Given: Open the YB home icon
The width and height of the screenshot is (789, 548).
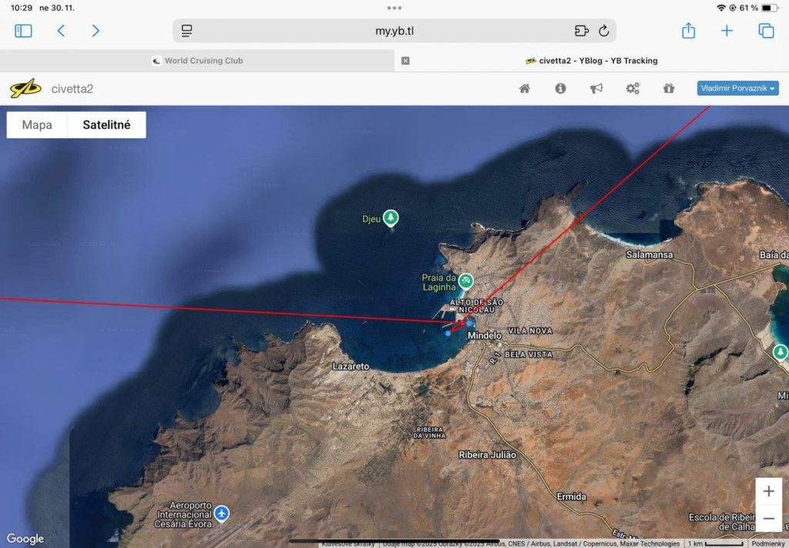Looking at the screenshot, I should (525, 89).
